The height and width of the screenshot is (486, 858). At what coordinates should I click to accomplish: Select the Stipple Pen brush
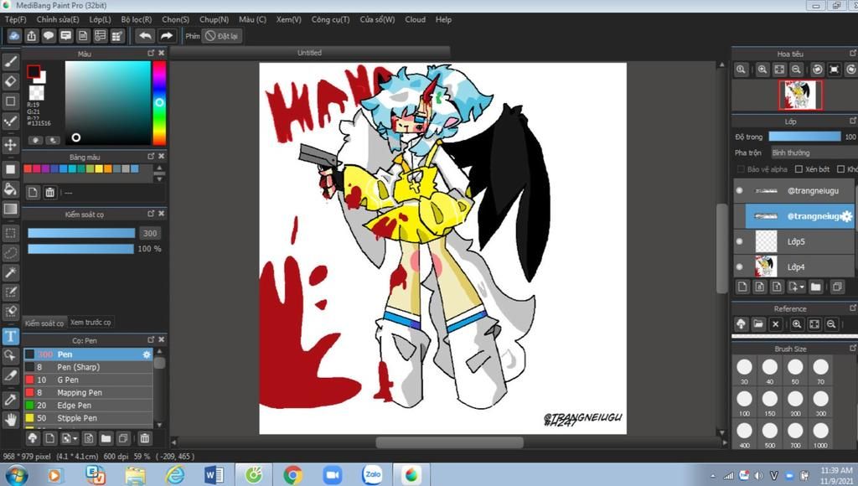point(87,418)
